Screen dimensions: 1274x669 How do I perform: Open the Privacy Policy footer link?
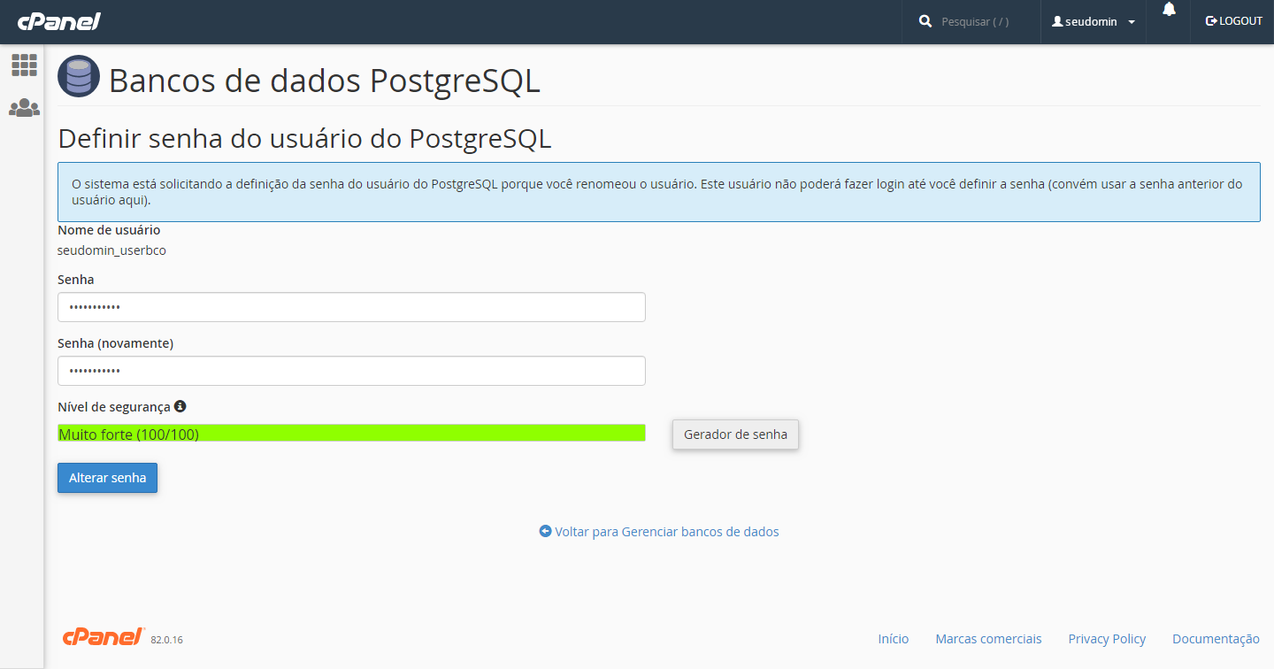(1107, 639)
